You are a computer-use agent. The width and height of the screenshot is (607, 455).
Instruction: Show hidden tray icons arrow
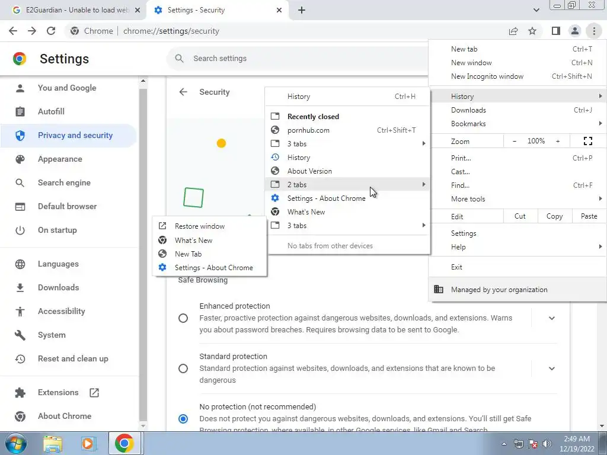coord(504,444)
